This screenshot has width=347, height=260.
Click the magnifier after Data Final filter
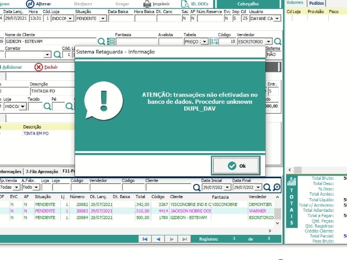267,187
